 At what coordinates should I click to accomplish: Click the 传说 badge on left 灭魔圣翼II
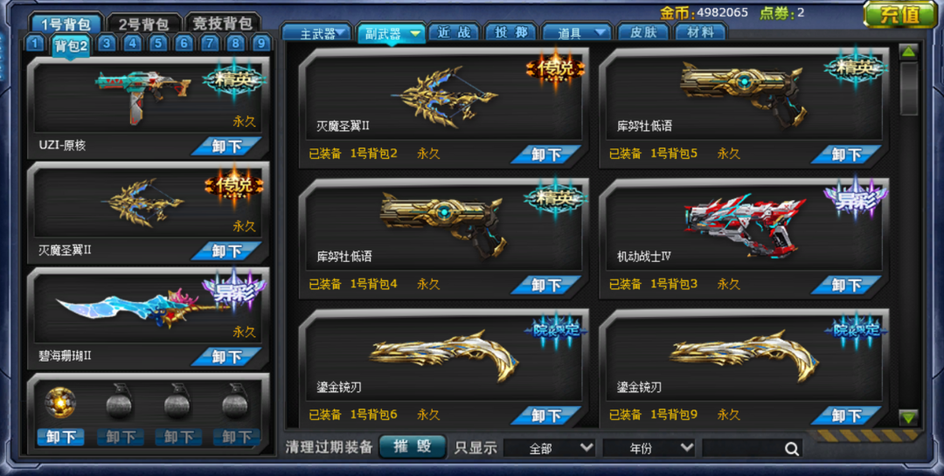click(233, 187)
